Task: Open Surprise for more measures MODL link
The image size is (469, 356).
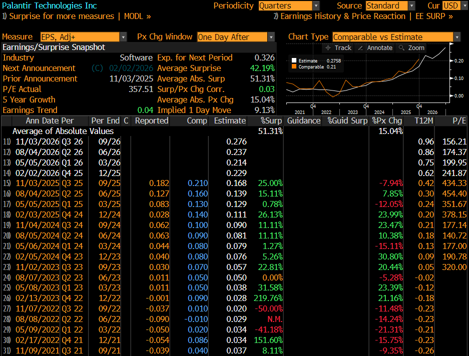Action: (77, 16)
